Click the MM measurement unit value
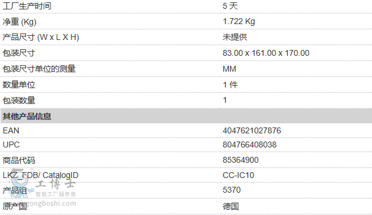 tap(229, 69)
